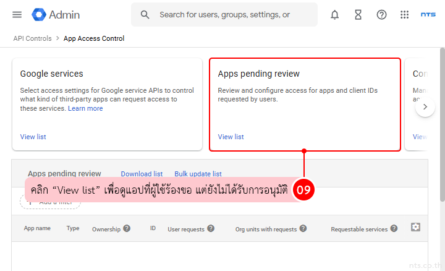Click help icon beside Org units with requests
Screen dimensions: 445x271
click(303, 228)
